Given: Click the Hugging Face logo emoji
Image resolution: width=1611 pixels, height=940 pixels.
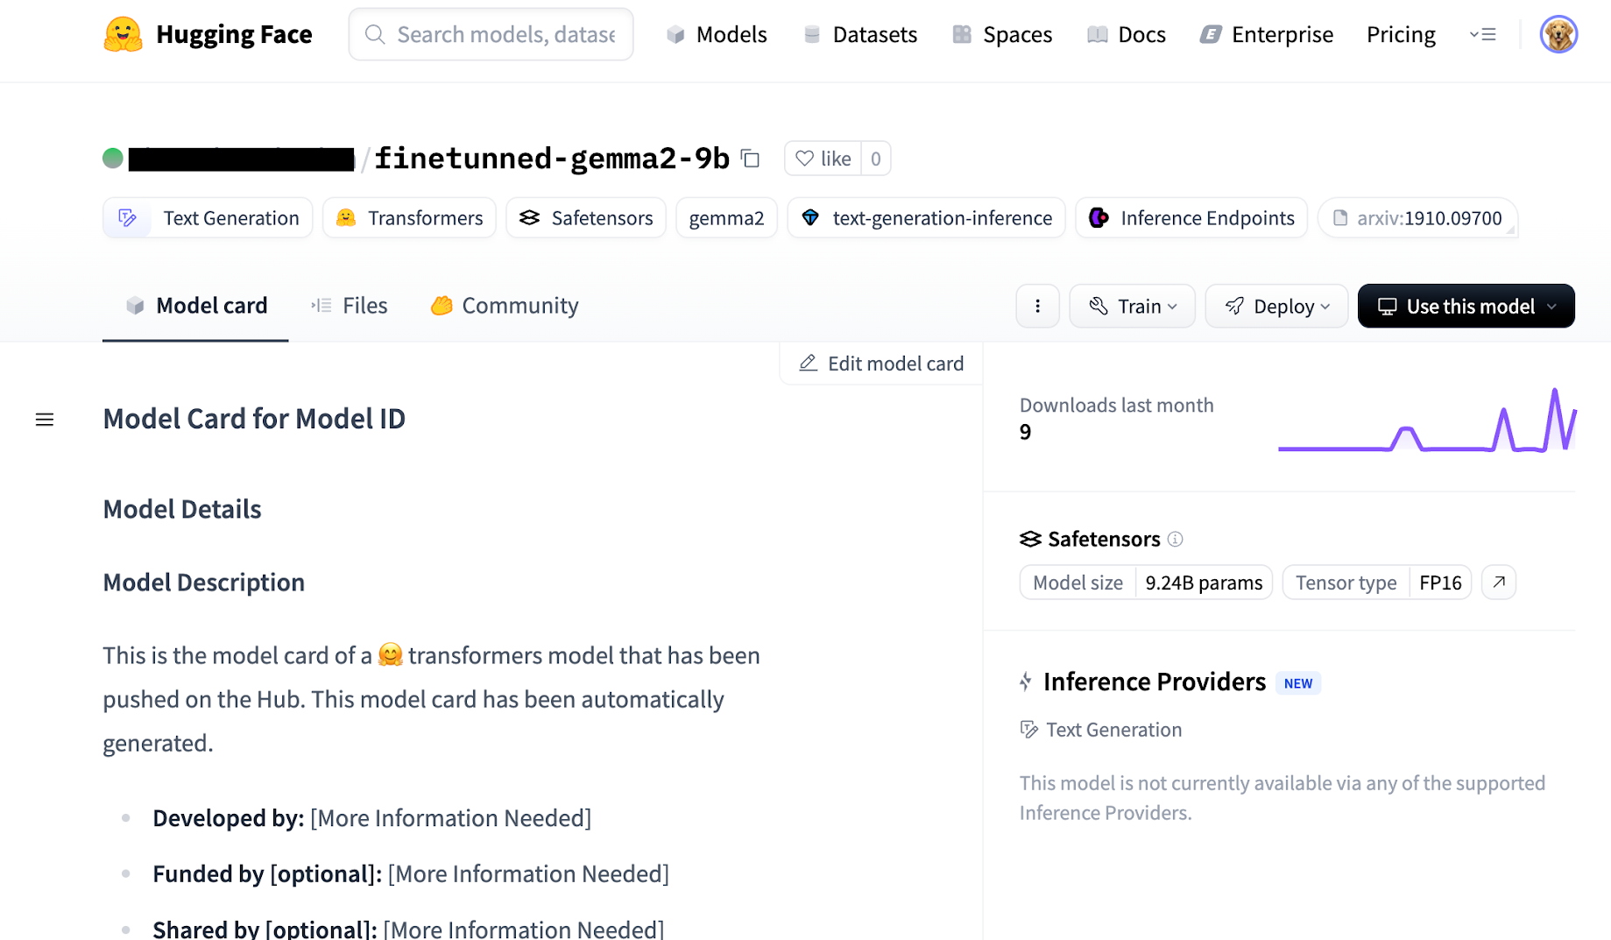Looking at the screenshot, I should click(123, 34).
